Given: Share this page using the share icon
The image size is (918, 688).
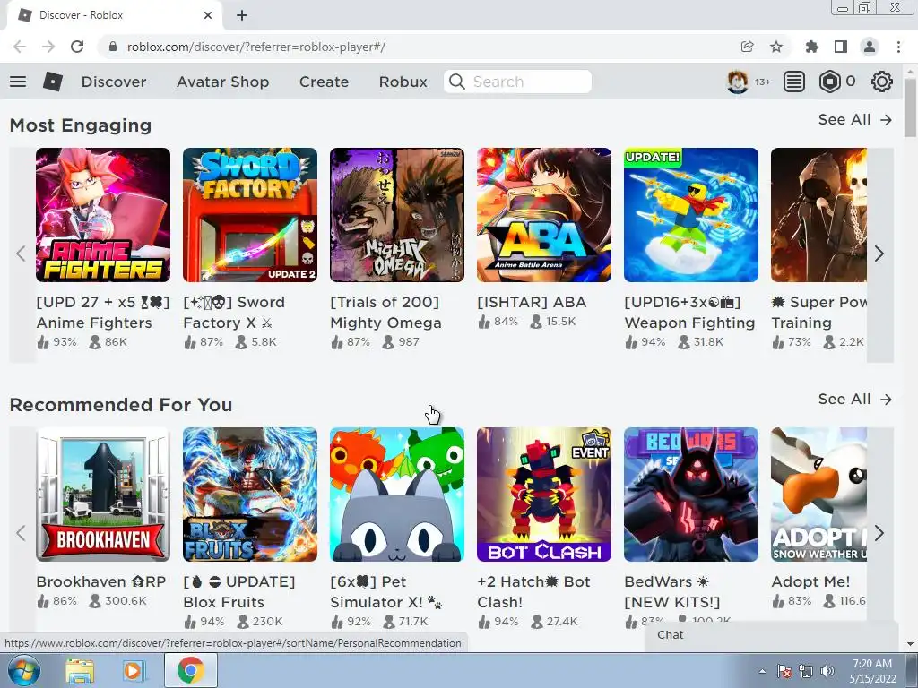Looking at the screenshot, I should [747, 47].
